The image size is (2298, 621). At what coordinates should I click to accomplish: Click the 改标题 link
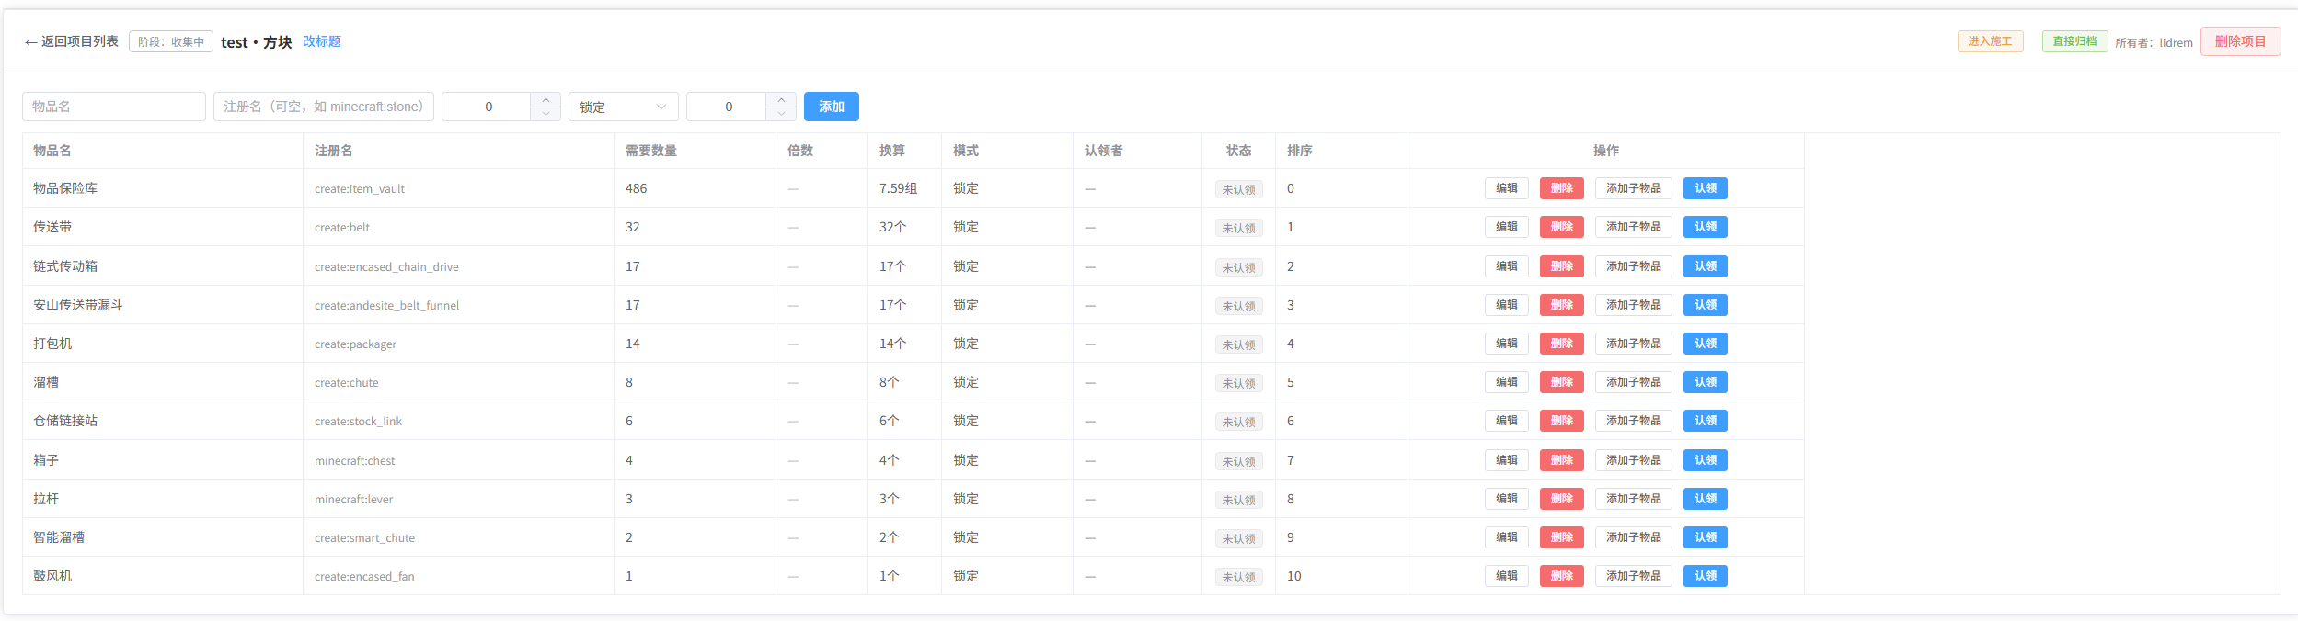click(322, 41)
